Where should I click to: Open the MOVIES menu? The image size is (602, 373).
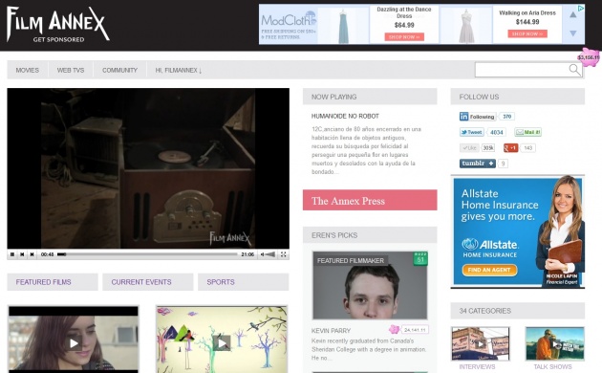[x=28, y=71]
